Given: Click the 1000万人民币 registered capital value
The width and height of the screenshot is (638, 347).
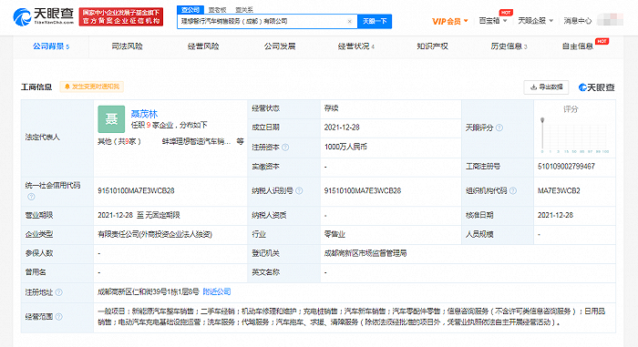Looking at the screenshot, I should [345, 147].
